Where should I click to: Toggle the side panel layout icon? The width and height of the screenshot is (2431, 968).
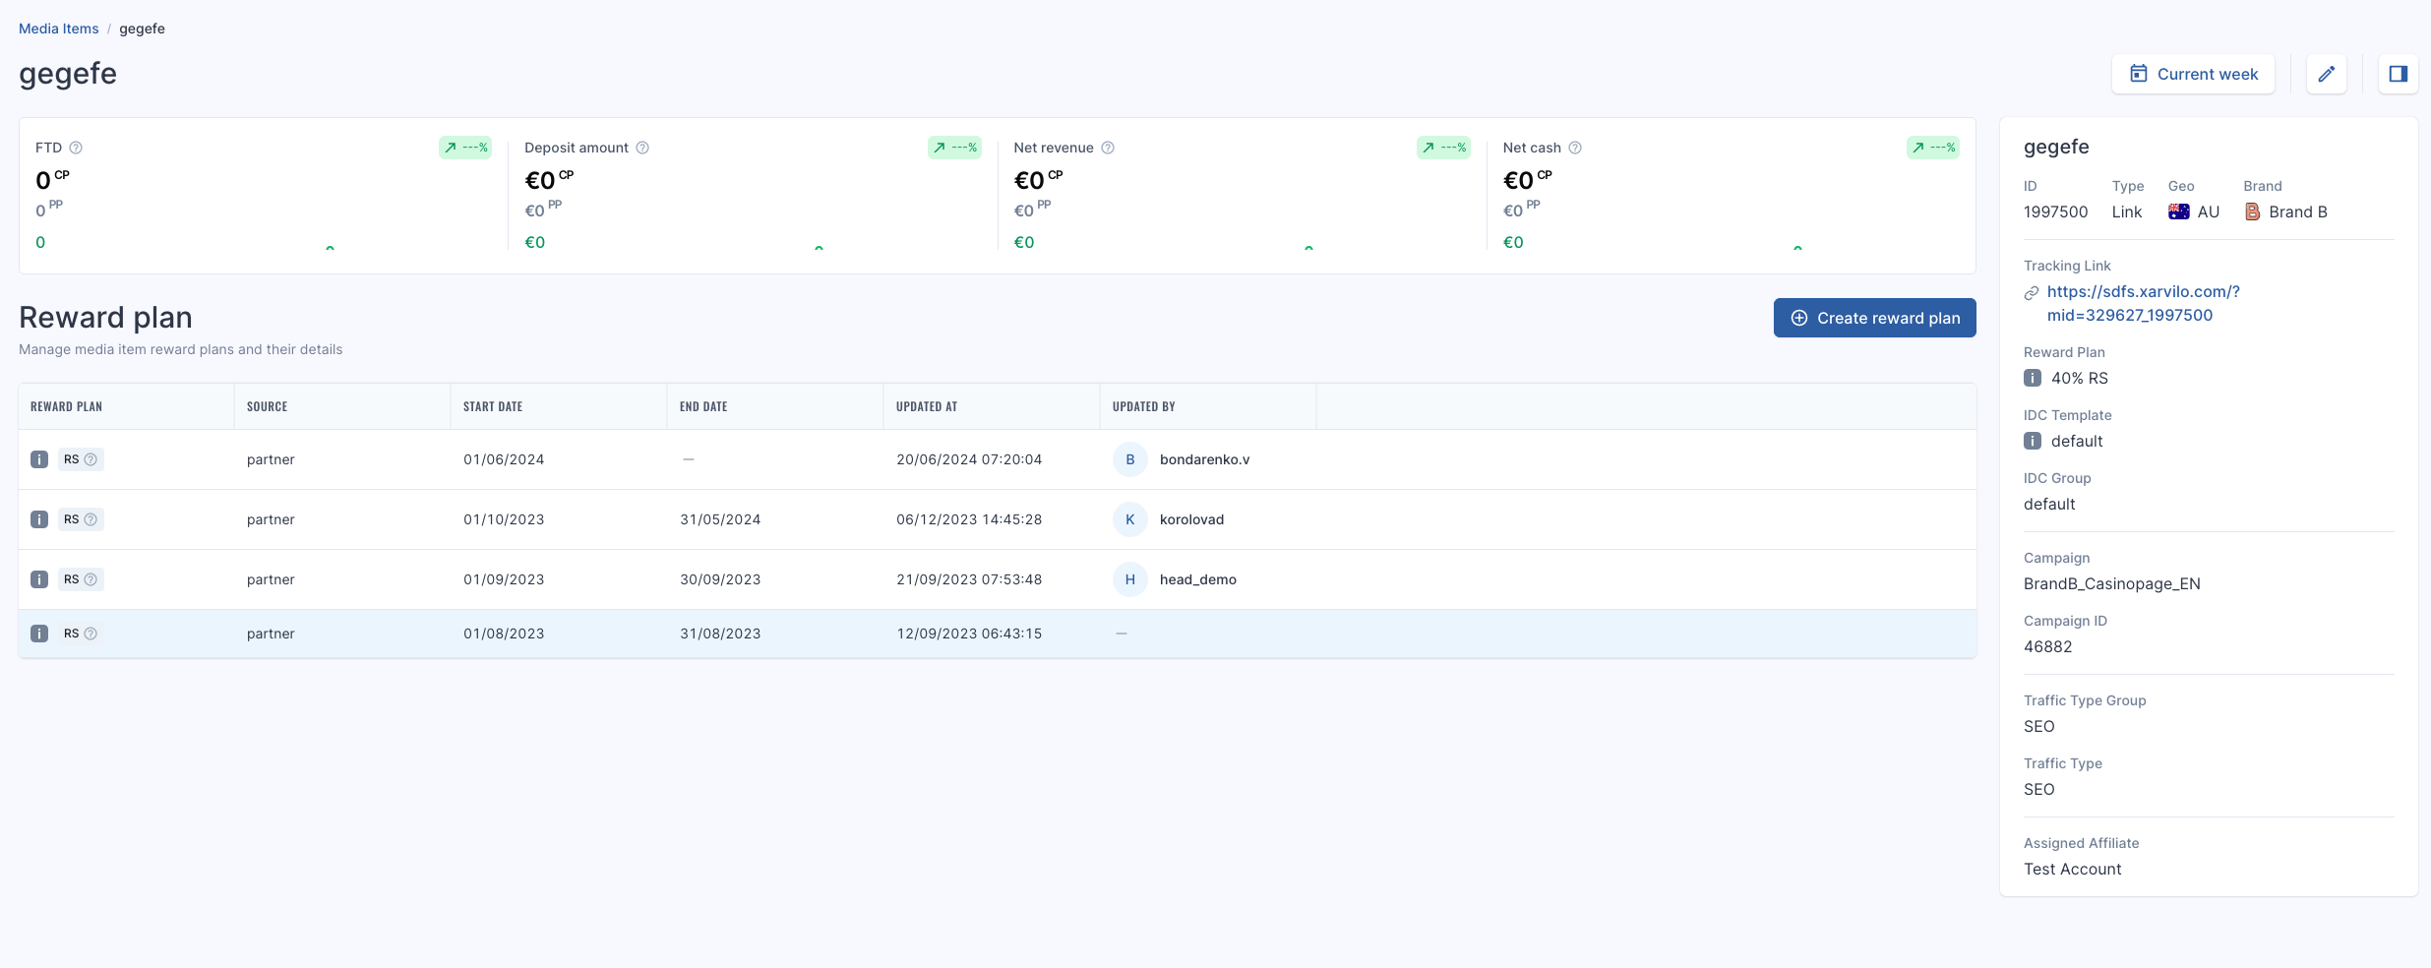coord(2398,74)
